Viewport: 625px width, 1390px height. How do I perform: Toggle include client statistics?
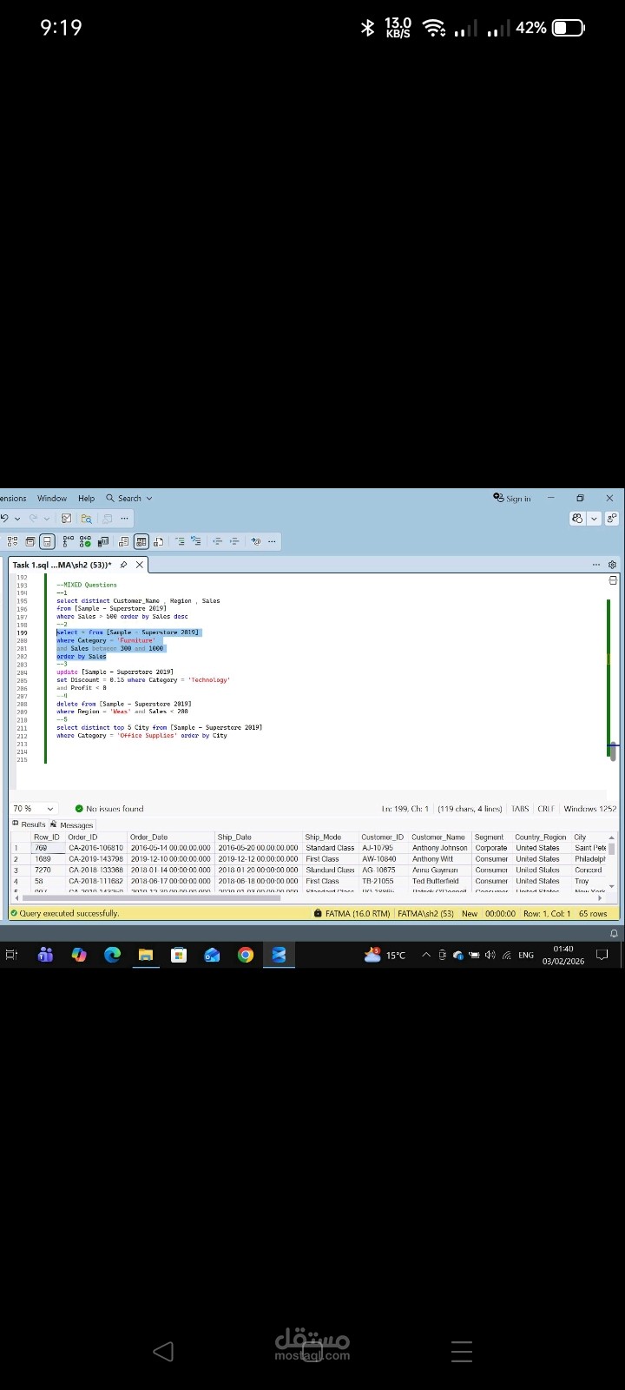103,541
